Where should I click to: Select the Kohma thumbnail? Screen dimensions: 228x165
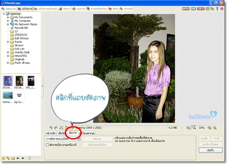click(8, 97)
